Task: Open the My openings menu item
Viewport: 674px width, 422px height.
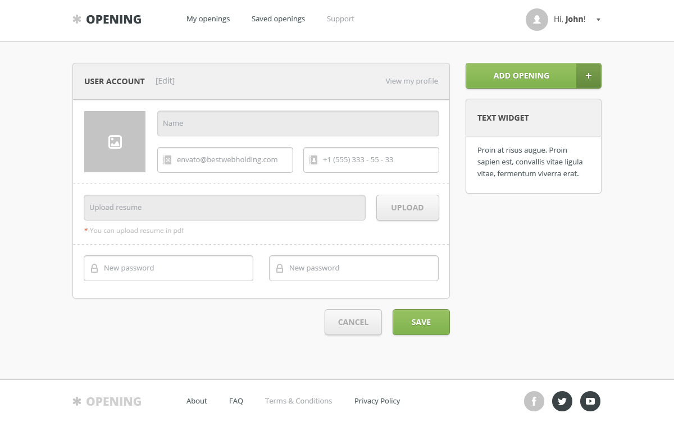Action: [x=208, y=19]
